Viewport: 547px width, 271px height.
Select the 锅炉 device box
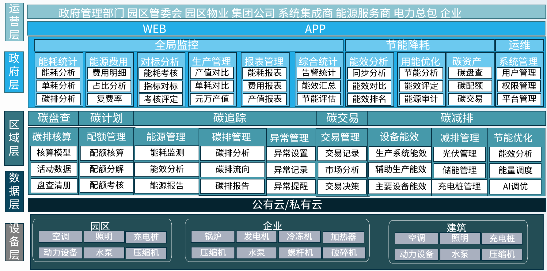(213, 237)
